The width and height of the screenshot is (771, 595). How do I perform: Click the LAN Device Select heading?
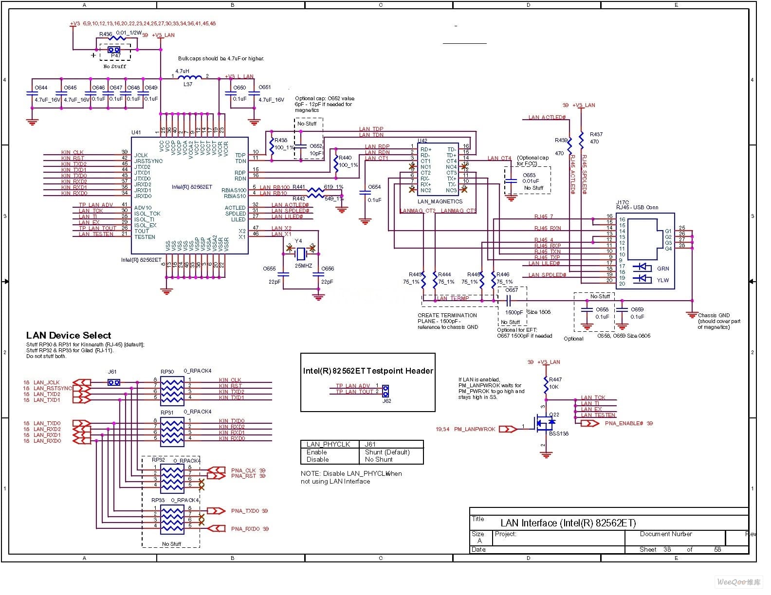[x=69, y=335]
